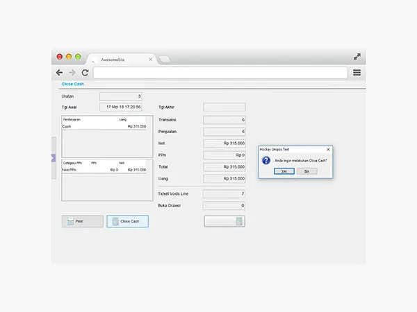Click the browser back arrow

click(x=59, y=73)
